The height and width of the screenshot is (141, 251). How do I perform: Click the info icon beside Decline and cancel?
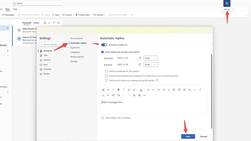pos(157,80)
